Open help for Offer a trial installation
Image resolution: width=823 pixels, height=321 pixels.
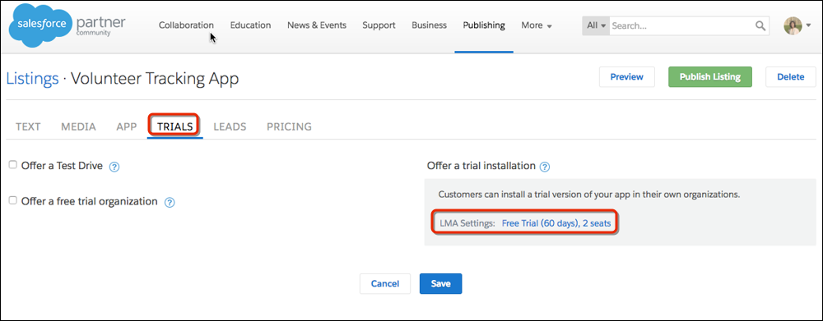(x=545, y=167)
